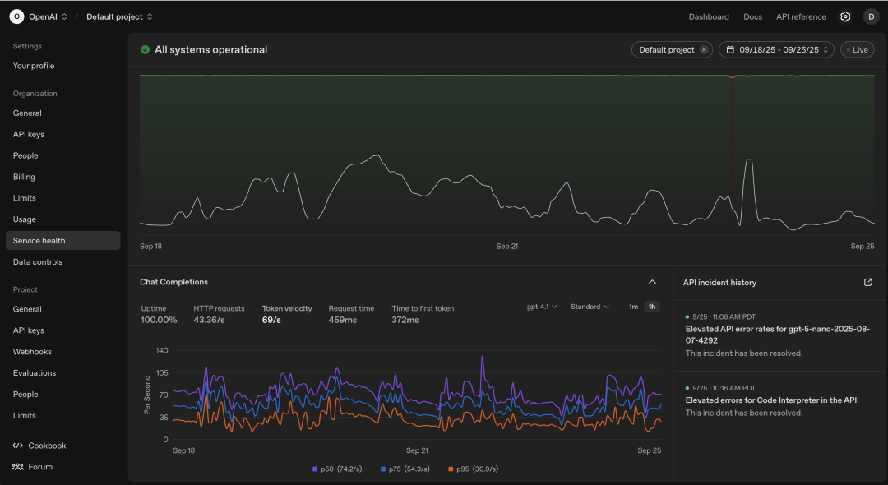
Task: Open the Standard tier dropdown
Action: pyautogui.click(x=590, y=307)
